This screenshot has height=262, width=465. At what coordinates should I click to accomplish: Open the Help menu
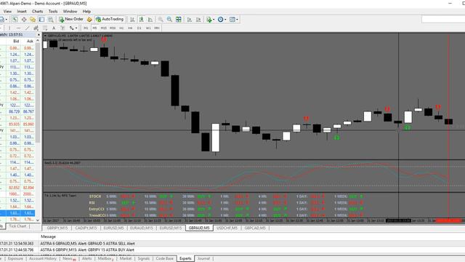86,12
